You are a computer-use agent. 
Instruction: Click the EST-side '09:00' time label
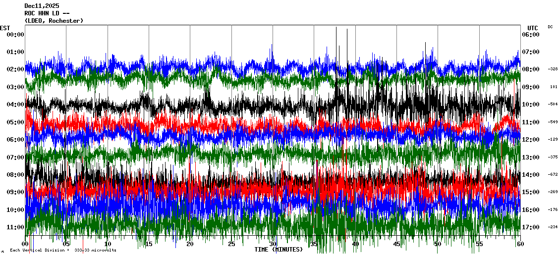point(15,192)
